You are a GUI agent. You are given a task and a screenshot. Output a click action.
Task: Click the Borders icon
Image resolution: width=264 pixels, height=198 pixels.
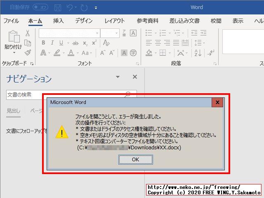tap(163, 53)
